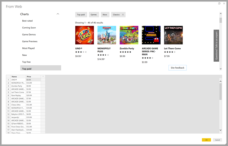The width and height of the screenshot is (228, 146).
Task: Click web preview scroll down arrow
Action: pos(220,69)
